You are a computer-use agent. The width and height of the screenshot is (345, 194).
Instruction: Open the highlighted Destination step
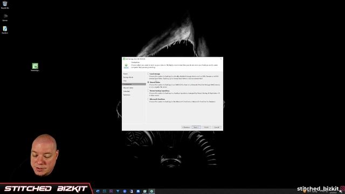click(134, 84)
